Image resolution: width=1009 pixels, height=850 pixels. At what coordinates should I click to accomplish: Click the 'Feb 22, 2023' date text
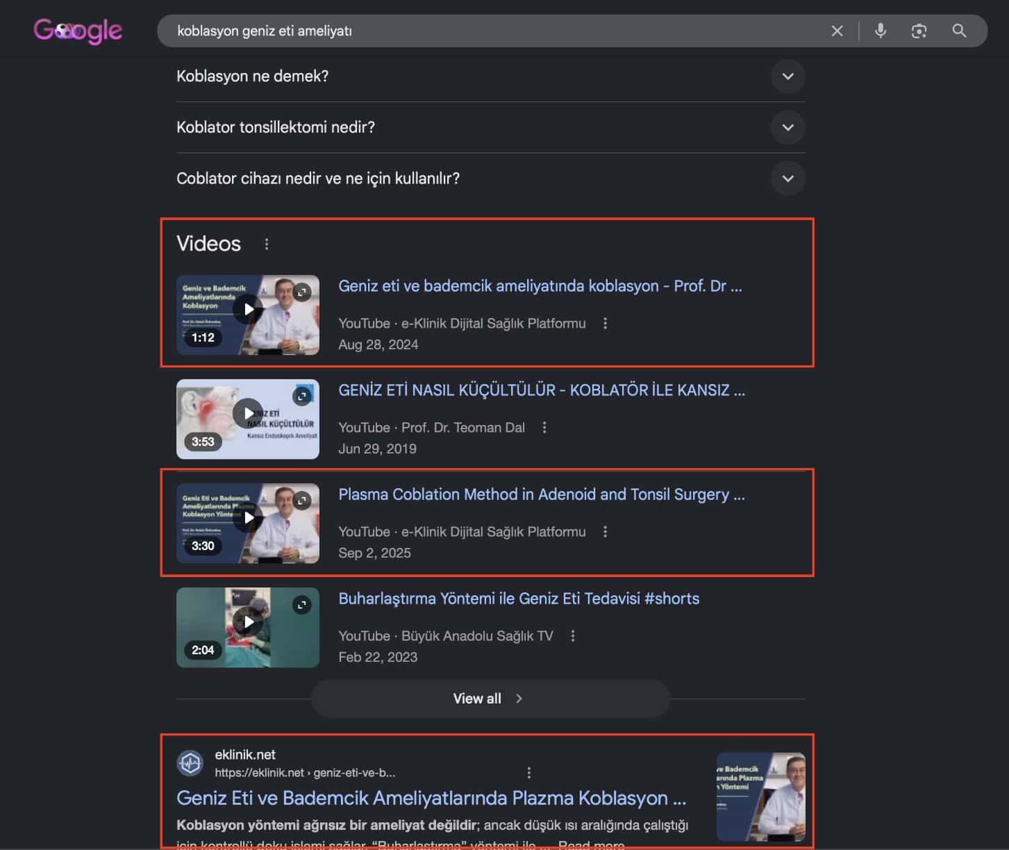(x=378, y=657)
